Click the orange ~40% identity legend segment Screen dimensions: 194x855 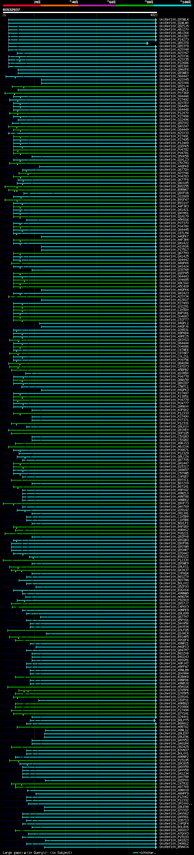pyautogui.click(x=59, y=5)
